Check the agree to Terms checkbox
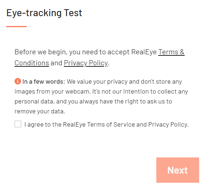Image resolution: width=205 pixels, height=189 pixels. [18, 124]
